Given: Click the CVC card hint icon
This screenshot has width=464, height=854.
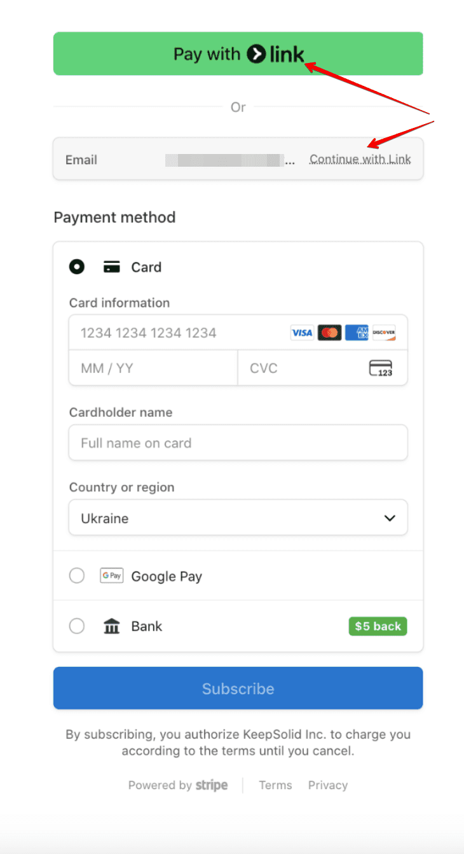Looking at the screenshot, I should point(381,368).
